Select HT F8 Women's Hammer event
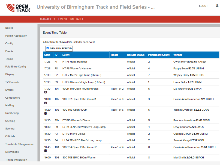This screenshot has width=220, height=165. tap(77, 69)
